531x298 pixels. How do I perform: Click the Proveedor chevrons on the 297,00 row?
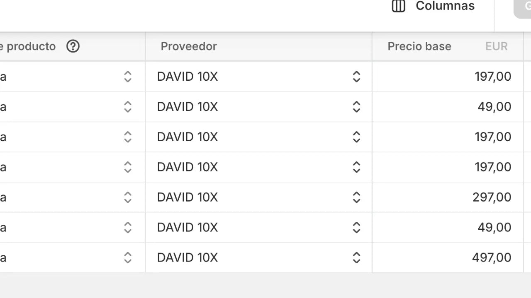click(x=356, y=197)
